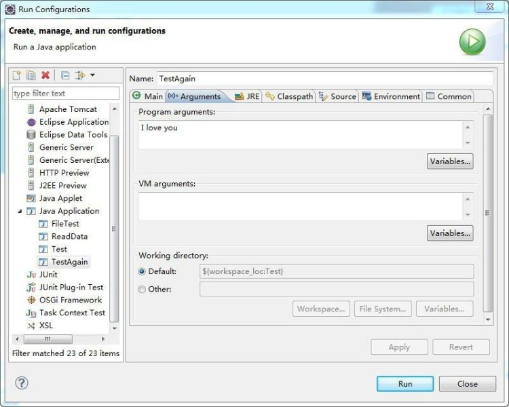Select the Default working directory radio button

coord(142,271)
